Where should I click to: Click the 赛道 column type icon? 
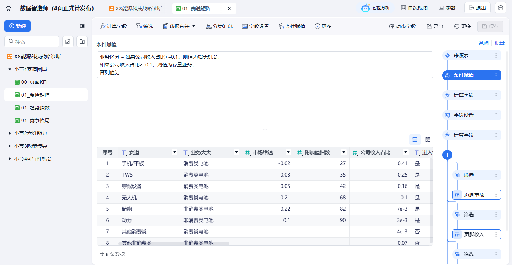click(124, 153)
